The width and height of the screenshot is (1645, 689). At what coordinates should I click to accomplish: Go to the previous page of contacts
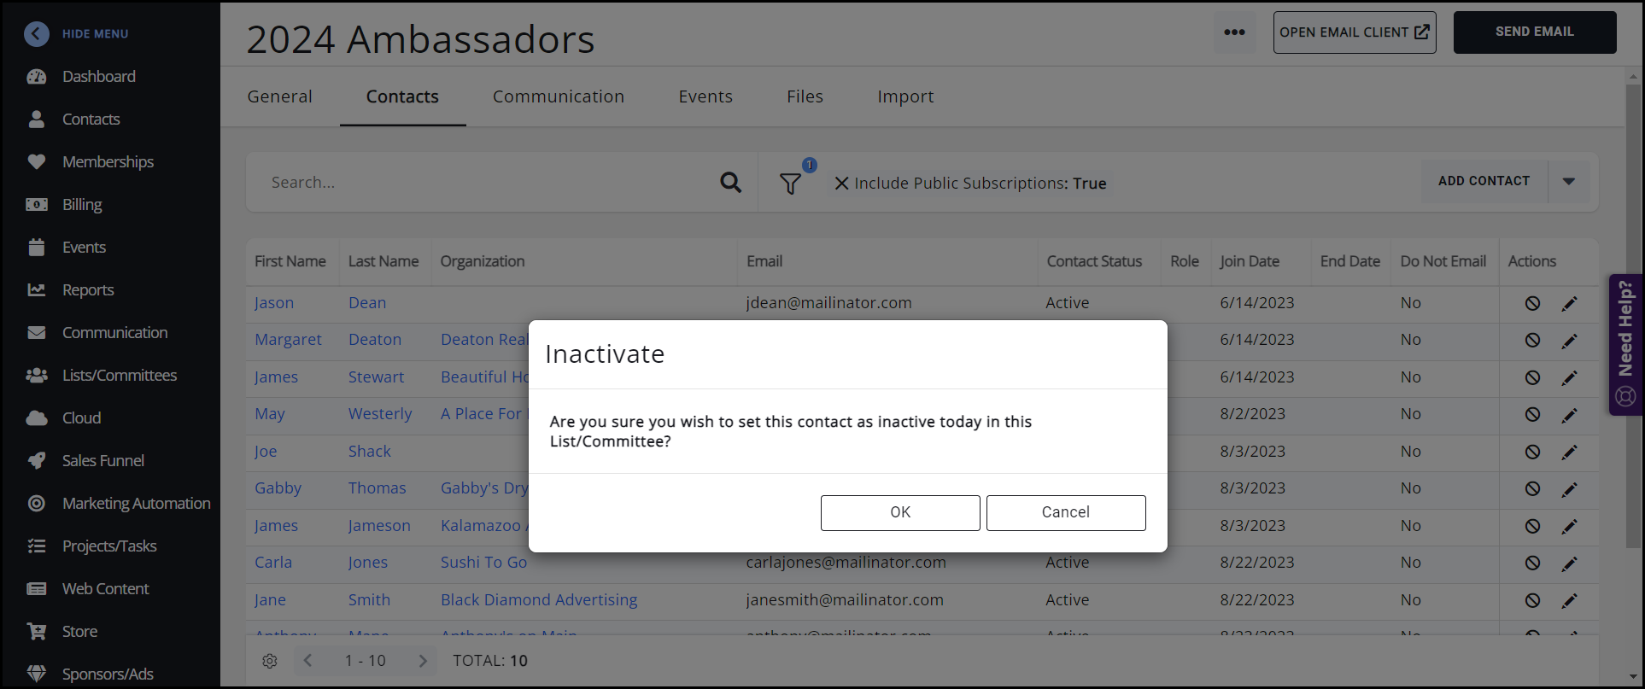click(x=308, y=661)
